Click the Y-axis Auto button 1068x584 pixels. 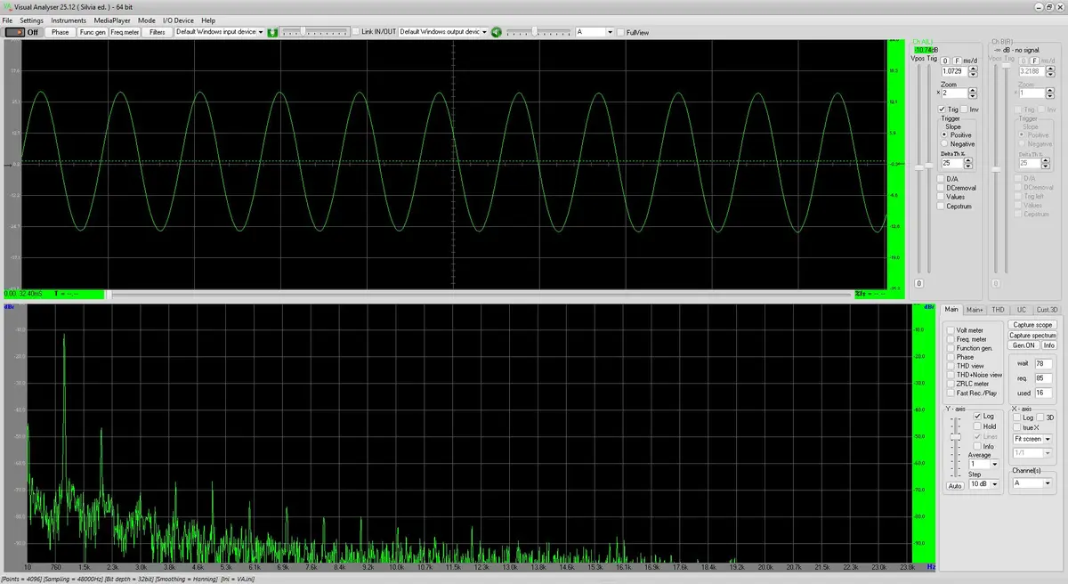tap(955, 486)
